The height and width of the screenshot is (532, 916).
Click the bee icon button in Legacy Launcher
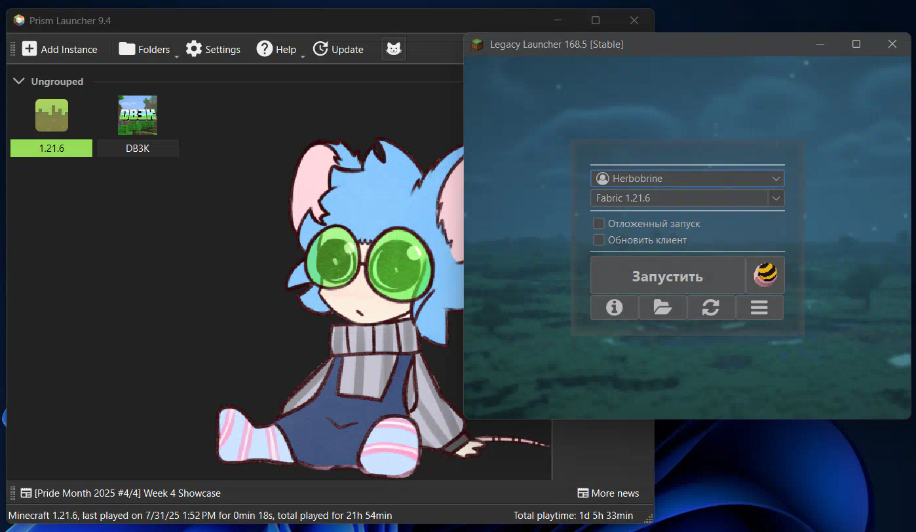(765, 275)
